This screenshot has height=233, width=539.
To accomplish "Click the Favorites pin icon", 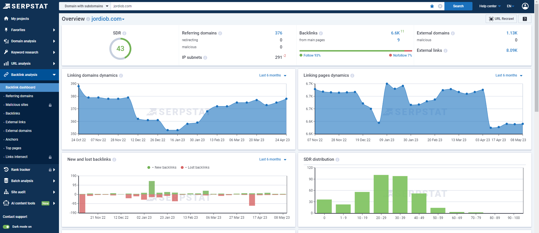I will tap(6, 30).
